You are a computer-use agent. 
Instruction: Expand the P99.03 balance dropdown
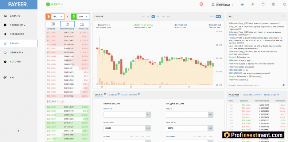point(55,4)
